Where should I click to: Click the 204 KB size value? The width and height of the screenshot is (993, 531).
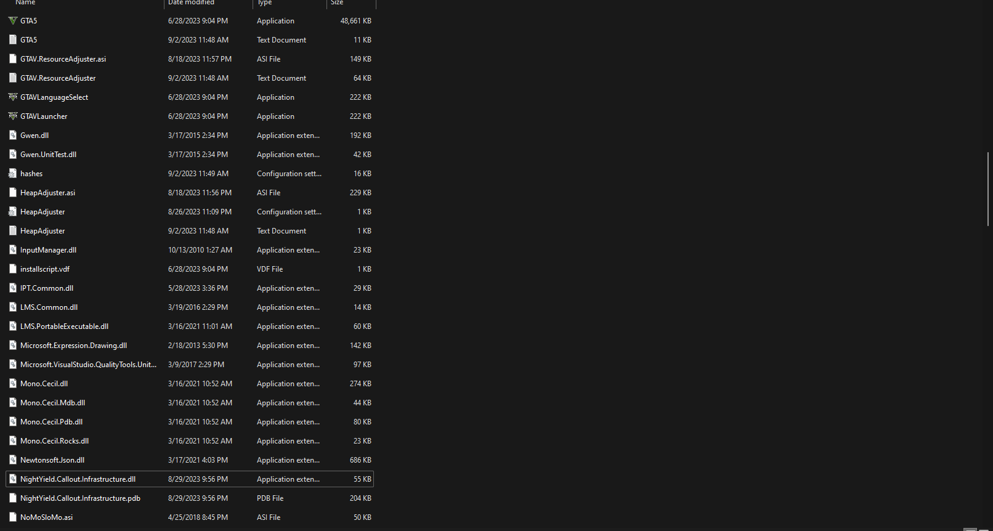pos(360,498)
